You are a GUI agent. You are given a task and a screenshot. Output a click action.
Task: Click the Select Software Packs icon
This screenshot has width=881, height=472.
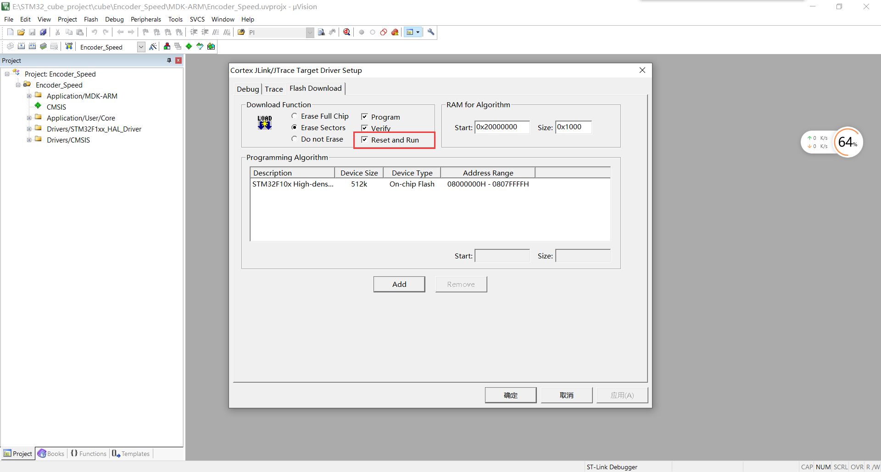click(200, 46)
